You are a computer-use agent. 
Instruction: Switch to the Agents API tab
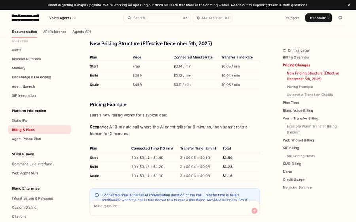tap(81, 32)
